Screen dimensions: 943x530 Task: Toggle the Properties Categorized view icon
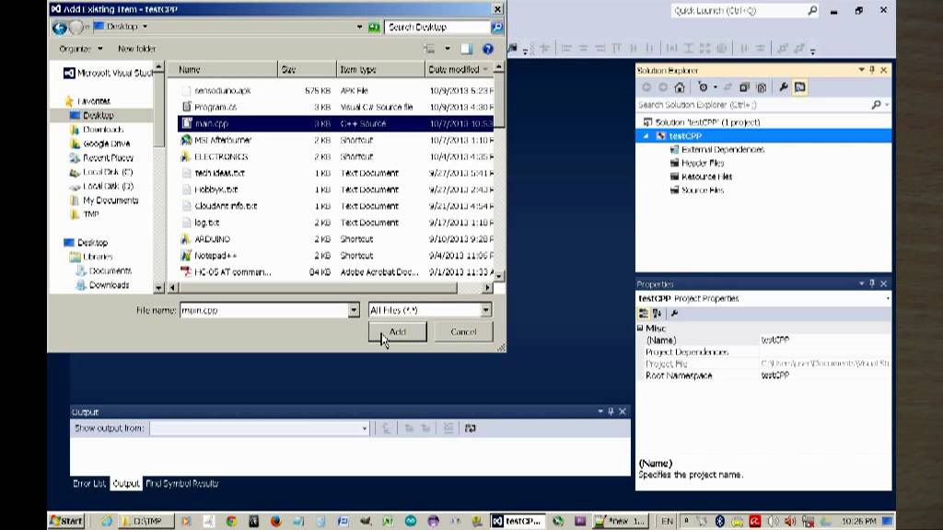click(x=643, y=314)
